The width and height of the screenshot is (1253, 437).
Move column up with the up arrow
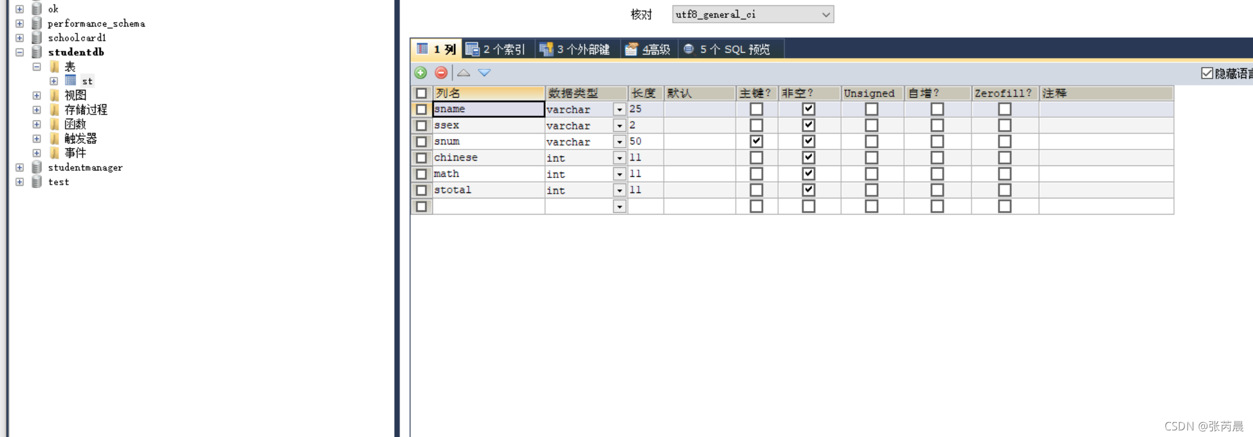[x=464, y=73]
